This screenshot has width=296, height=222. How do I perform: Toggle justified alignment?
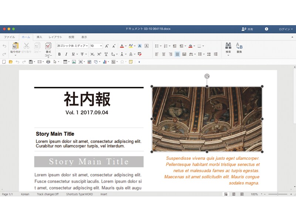pos(177,54)
